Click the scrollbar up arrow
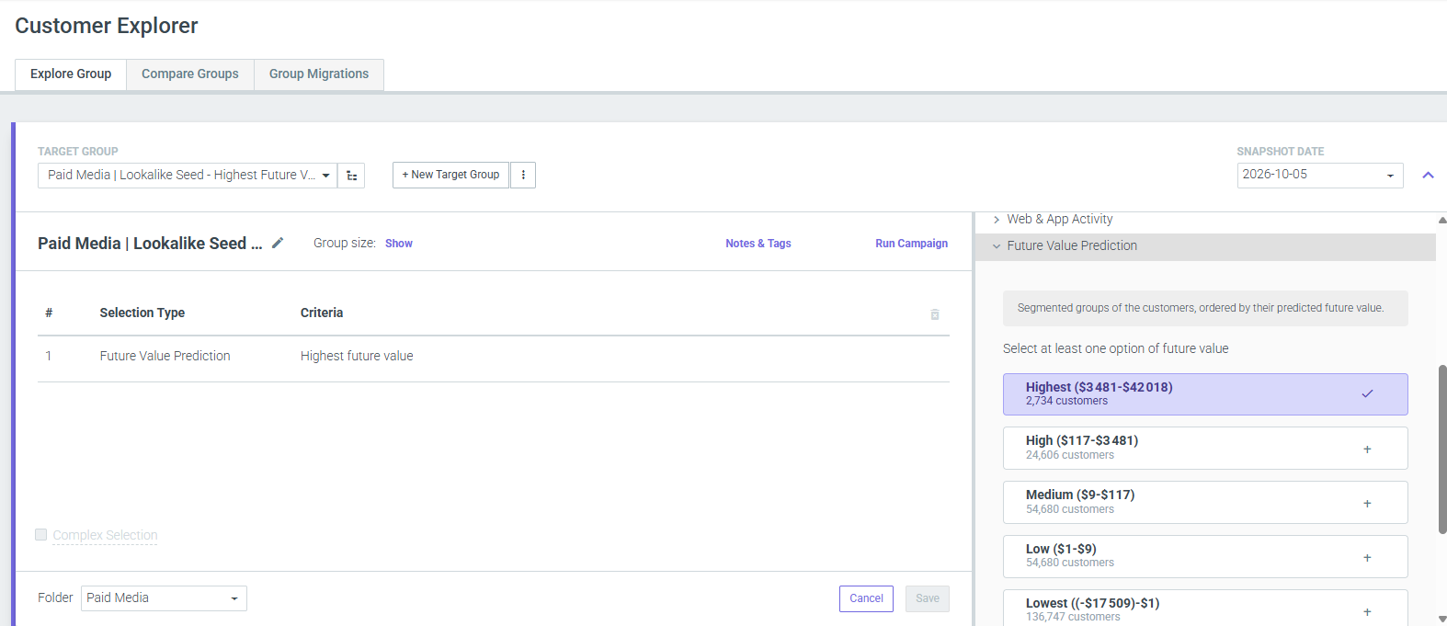 1442,221
